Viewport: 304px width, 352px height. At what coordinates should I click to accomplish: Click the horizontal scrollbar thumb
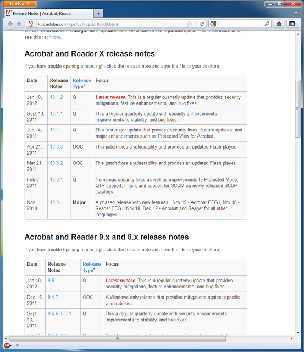tap(117, 339)
